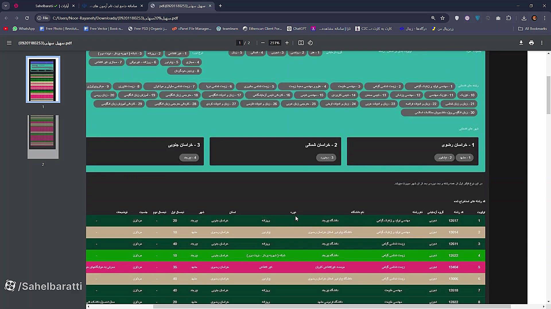The image size is (551, 309).
Task: Click the horizontal scrollbar at the bottom
Action: [332, 306]
